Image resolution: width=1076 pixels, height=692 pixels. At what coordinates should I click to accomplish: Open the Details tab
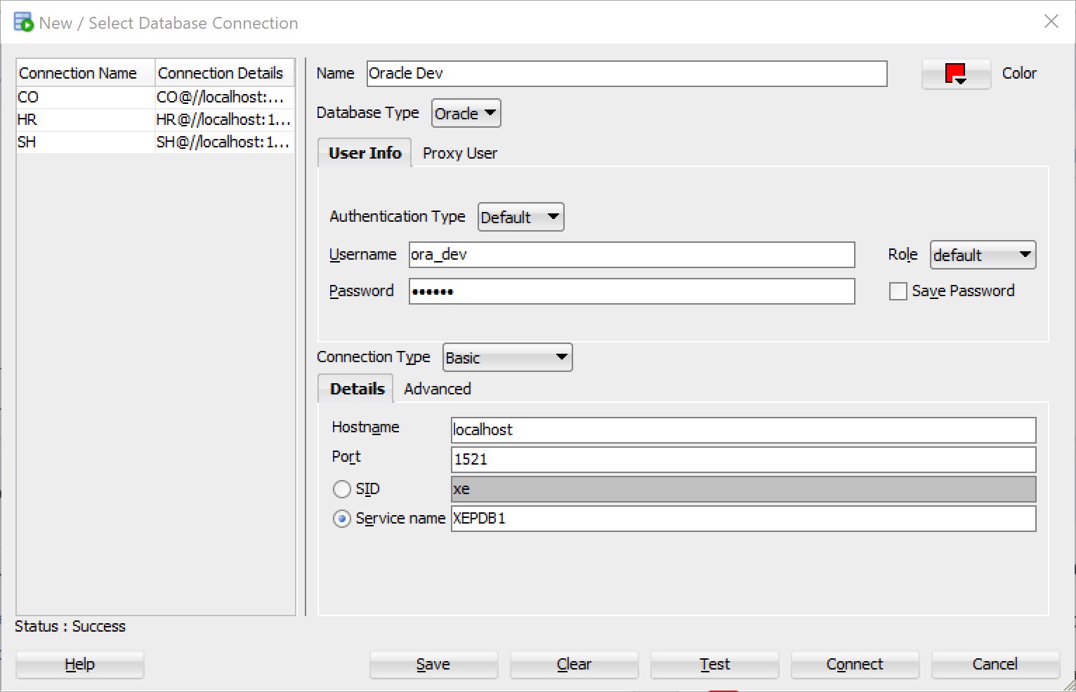click(357, 389)
